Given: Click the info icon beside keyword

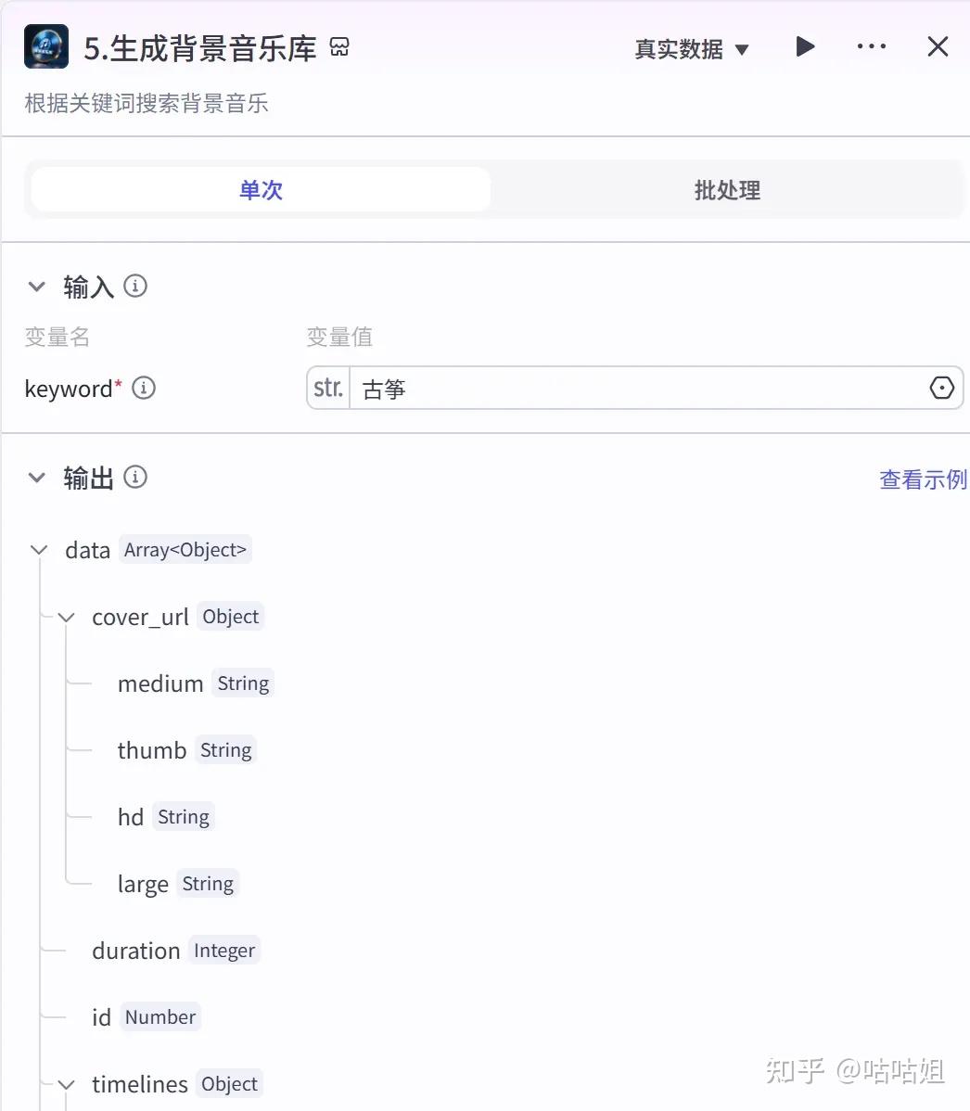Looking at the screenshot, I should coord(144,389).
